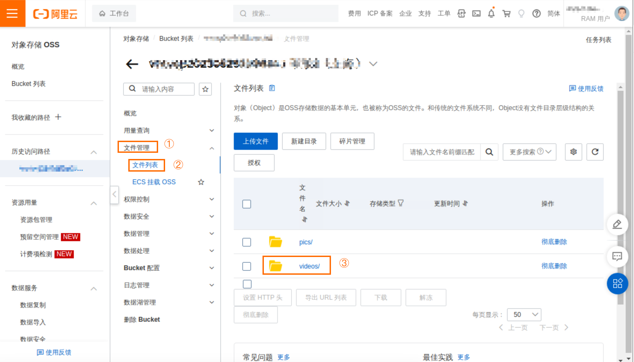Click the star icon next to ECS 挂载 OSS
Screen dimensions: 634x362
[x=201, y=182]
